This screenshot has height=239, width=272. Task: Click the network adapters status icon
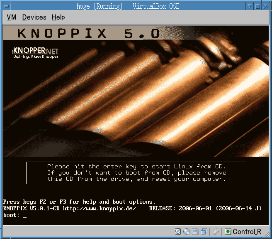pyautogui.click(x=204, y=232)
